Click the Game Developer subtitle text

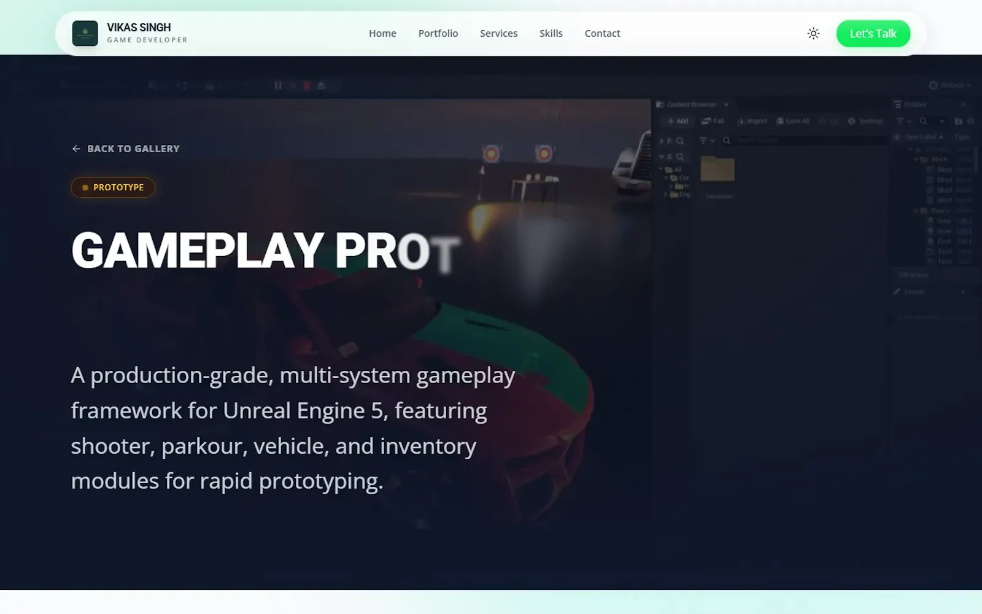coord(147,41)
